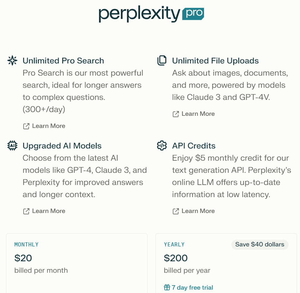Viewport: 300px width, 293px height.
Task: Click the Save $40 dollars badge
Action: (260, 244)
